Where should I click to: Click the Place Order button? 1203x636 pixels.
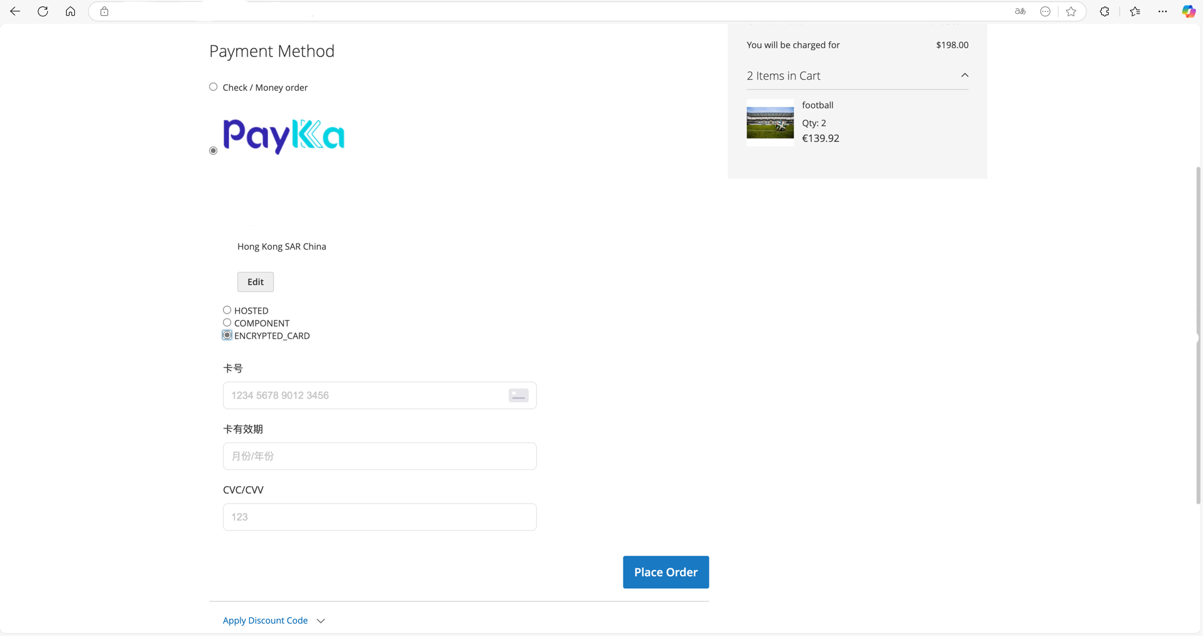point(666,572)
